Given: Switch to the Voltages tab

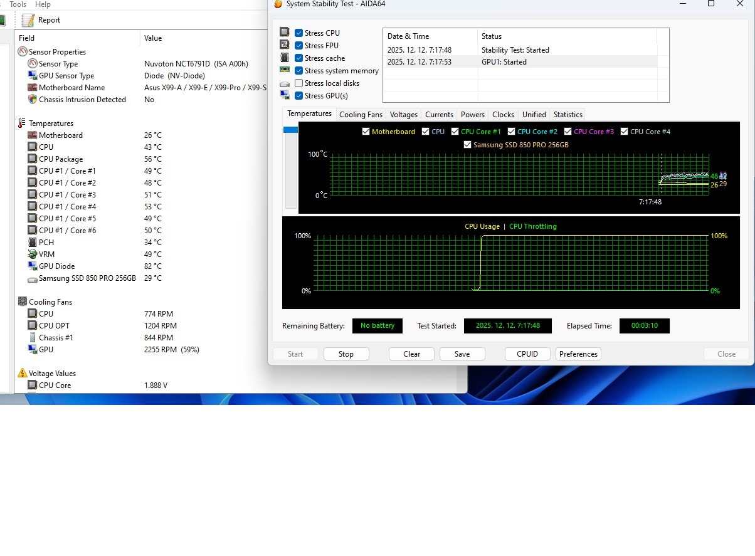Looking at the screenshot, I should pos(403,115).
